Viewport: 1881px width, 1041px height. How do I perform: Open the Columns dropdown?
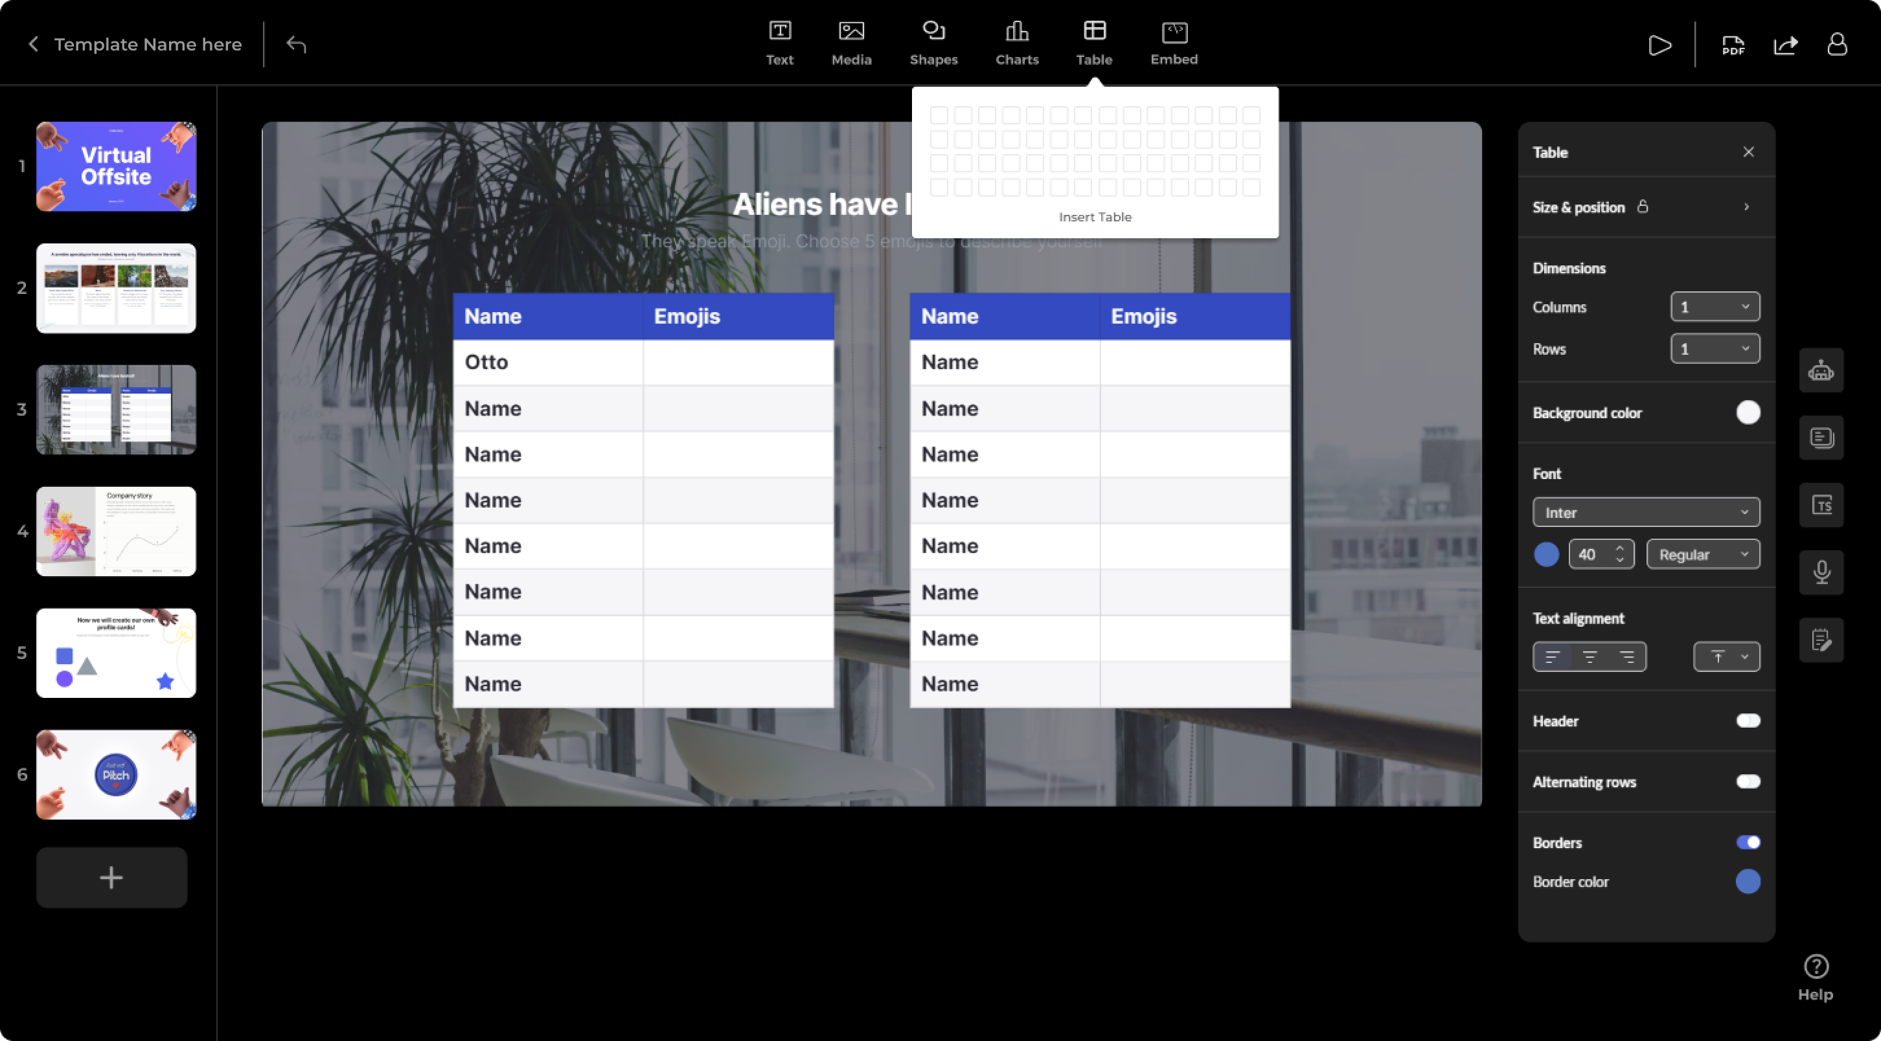[1715, 307]
